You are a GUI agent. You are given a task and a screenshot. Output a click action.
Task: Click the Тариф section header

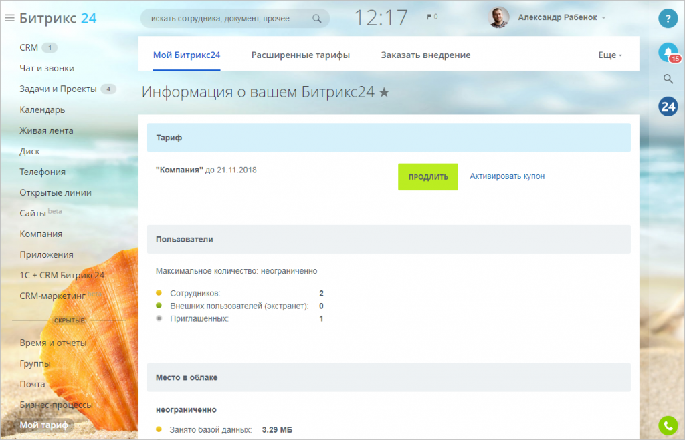click(389, 138)
